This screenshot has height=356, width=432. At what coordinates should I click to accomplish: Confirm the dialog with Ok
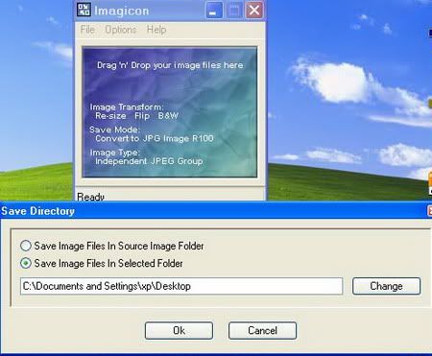[179, 330]
